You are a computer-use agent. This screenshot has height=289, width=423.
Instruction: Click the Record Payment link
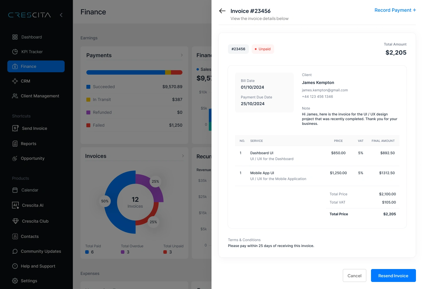[x=395, y=10]
